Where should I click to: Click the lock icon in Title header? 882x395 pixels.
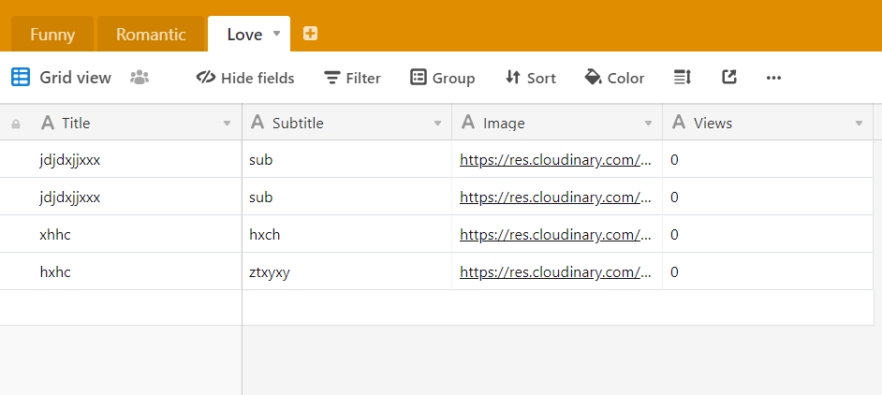pos(16,124)
